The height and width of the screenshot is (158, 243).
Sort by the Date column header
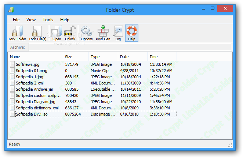click(133, 57)
